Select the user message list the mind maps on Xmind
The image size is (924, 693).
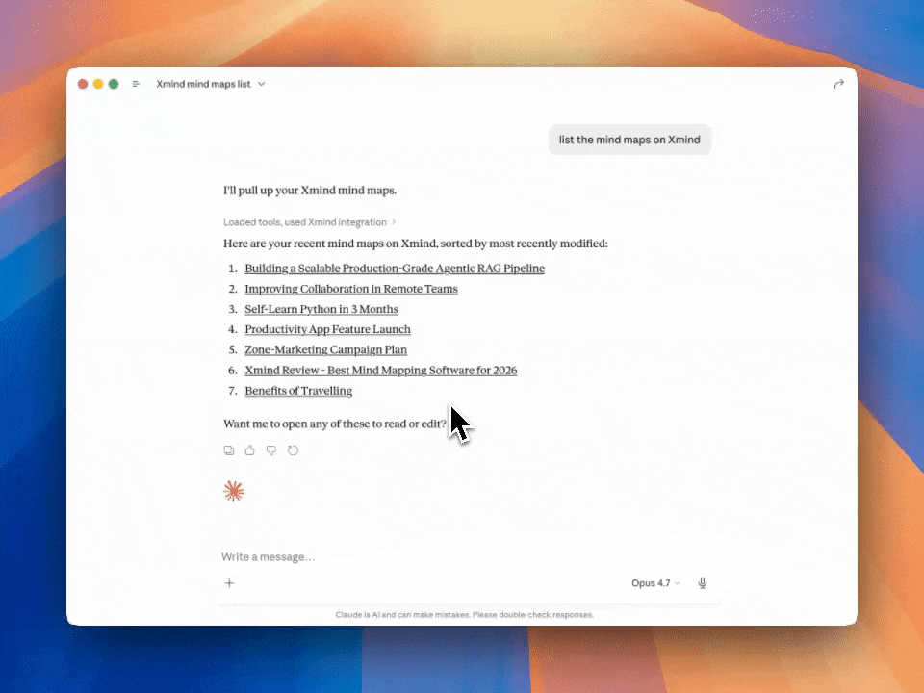(x=629, y=140)
